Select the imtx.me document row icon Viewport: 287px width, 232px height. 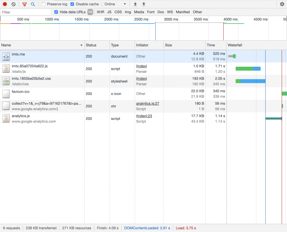[6, 56]
